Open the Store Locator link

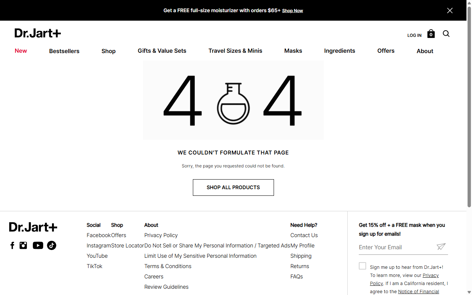tap(128, 246)
